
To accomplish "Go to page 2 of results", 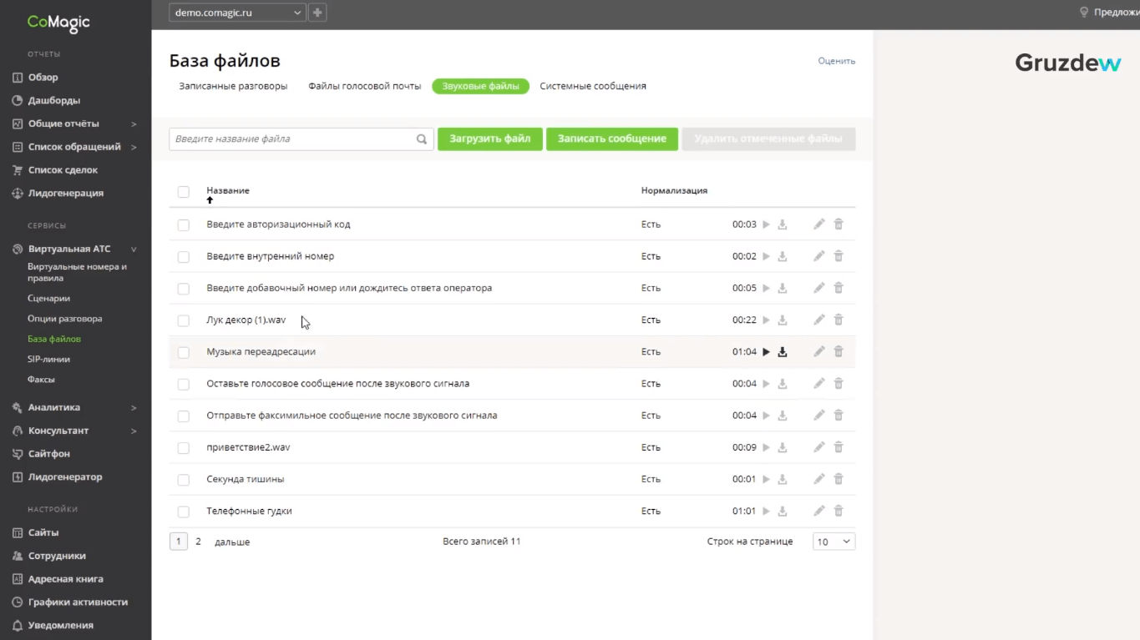I will click(198, 542).
